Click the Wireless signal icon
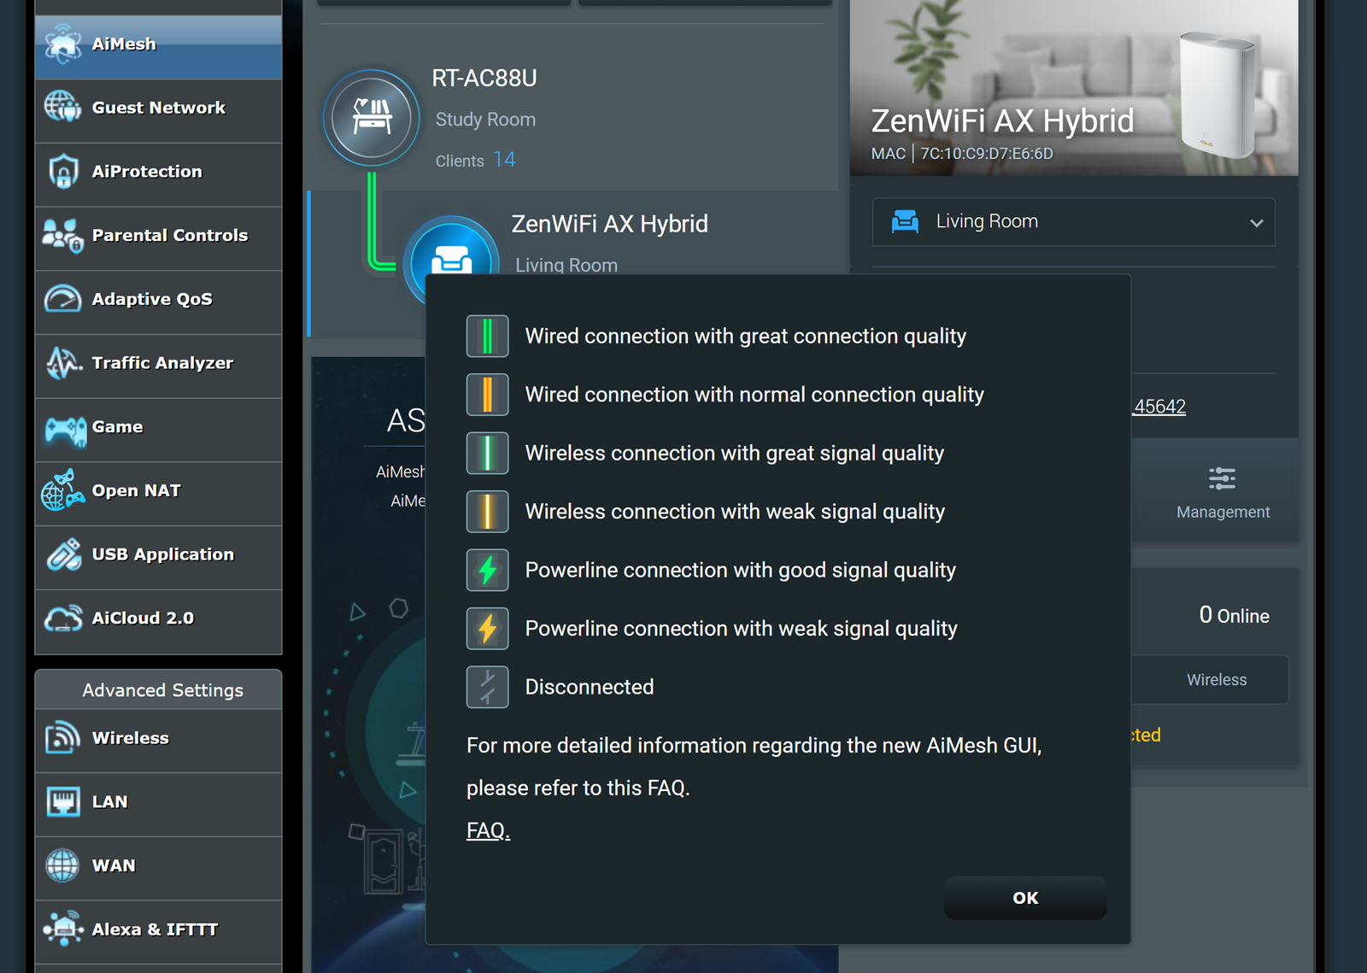Image resolution: width=1367 pixels, height=973 pixels. (63, 738)
